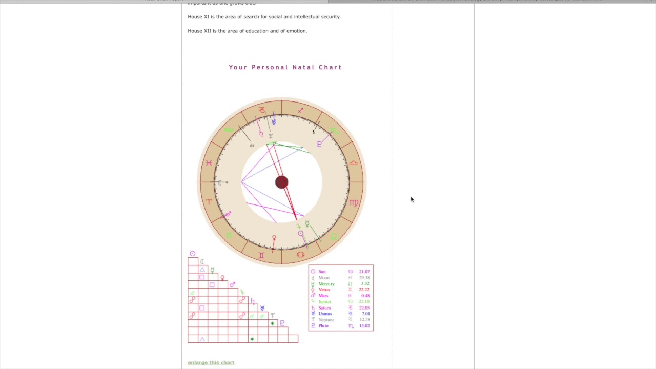The width and height of the screenshot is (656, 369).
Task: Click the Capricorn glyph on the chart wheel
Action: click(262, 110)
